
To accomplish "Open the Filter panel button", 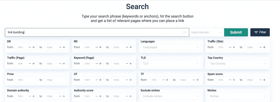I will [x=260, y=32].
